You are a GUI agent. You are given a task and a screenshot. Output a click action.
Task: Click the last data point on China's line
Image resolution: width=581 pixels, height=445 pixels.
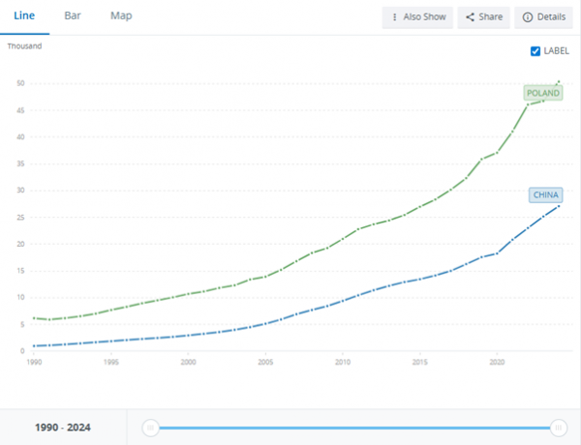coord(559,206)
